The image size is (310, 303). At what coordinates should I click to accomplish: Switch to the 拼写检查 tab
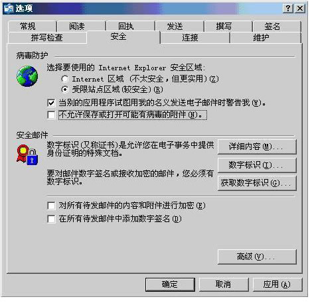[x=47, y=38]
